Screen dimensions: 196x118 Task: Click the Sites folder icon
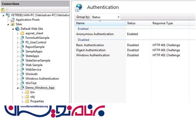tap(12, 24)
